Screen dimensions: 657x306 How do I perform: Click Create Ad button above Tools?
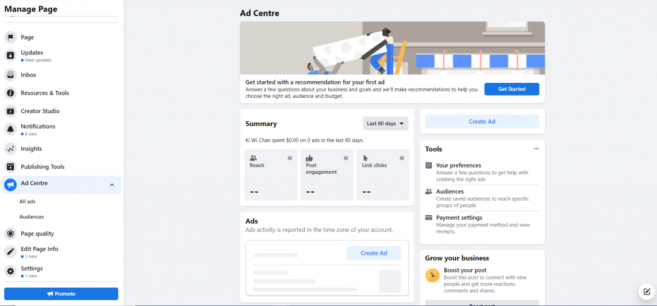[x=482, y=121]
